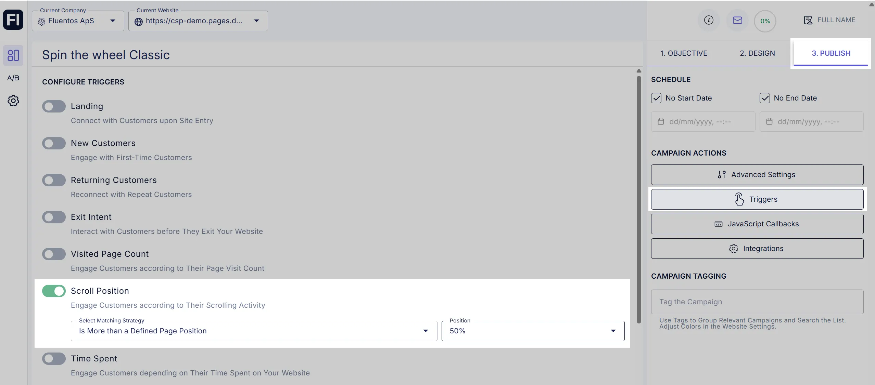Click the info icon in the header
Image resolution: width=875 pixels, height=385 pixels.
(x=708, y=20)
